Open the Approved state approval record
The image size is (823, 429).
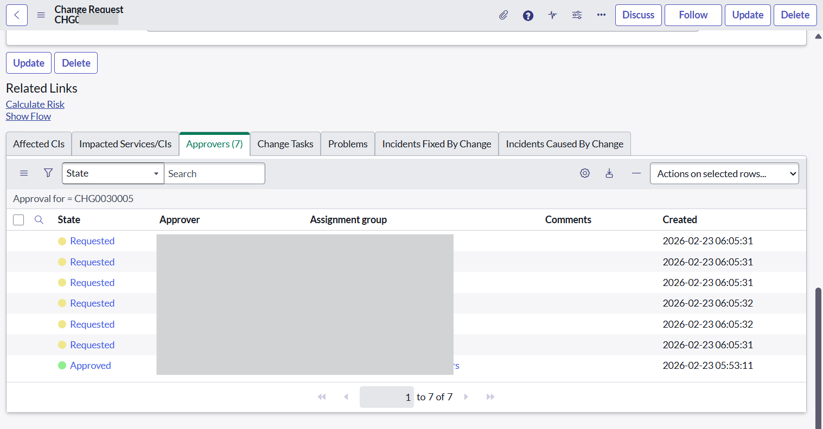91,366
